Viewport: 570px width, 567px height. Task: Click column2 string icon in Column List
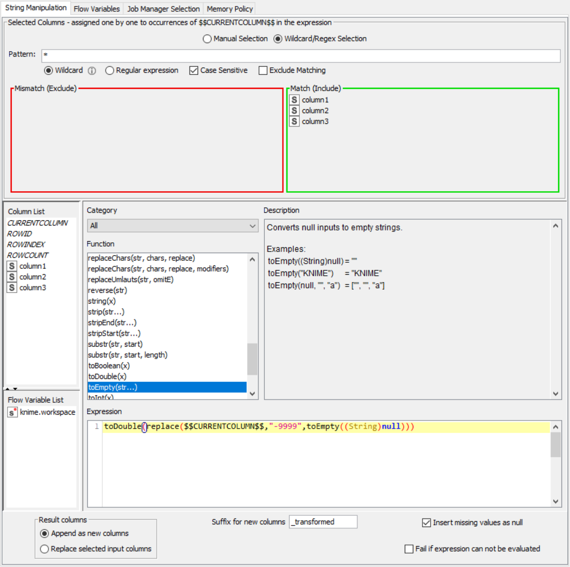(x=12, y=277)
